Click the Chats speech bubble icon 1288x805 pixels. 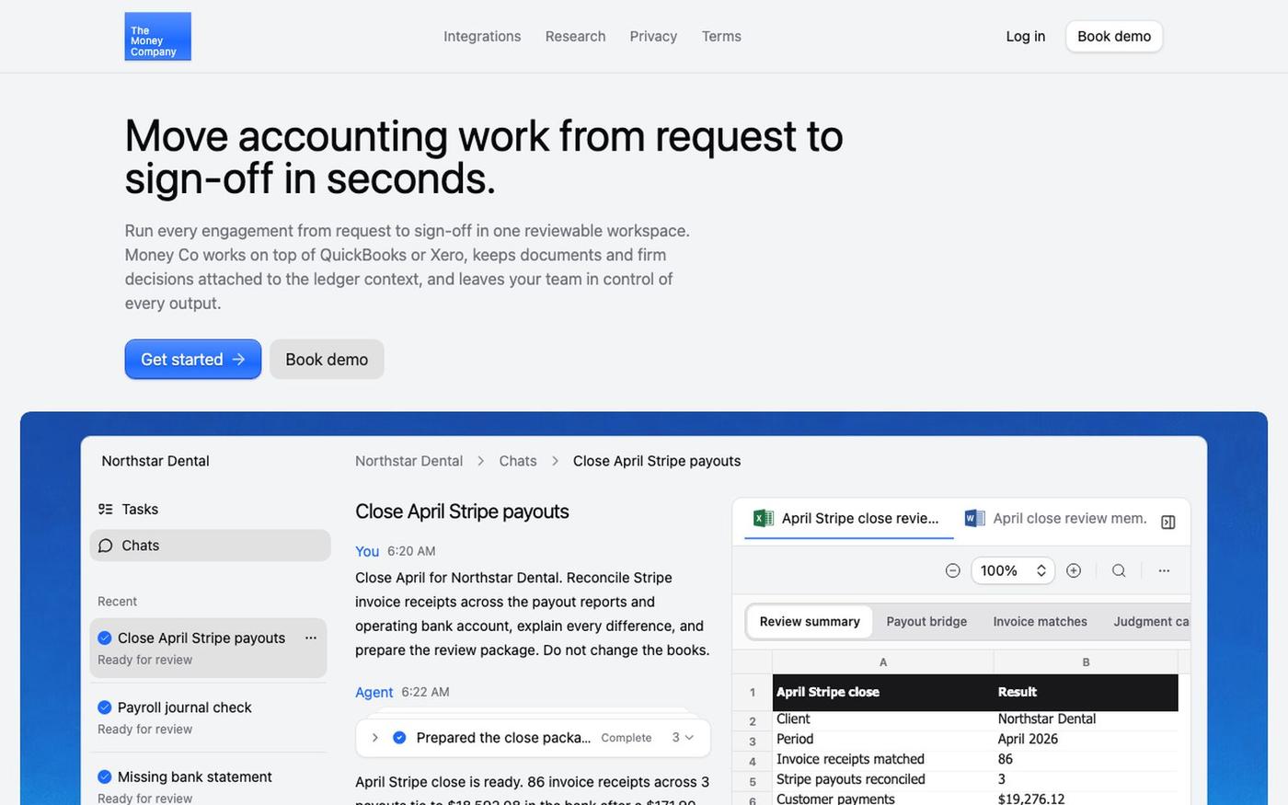(x=106, y=546)
